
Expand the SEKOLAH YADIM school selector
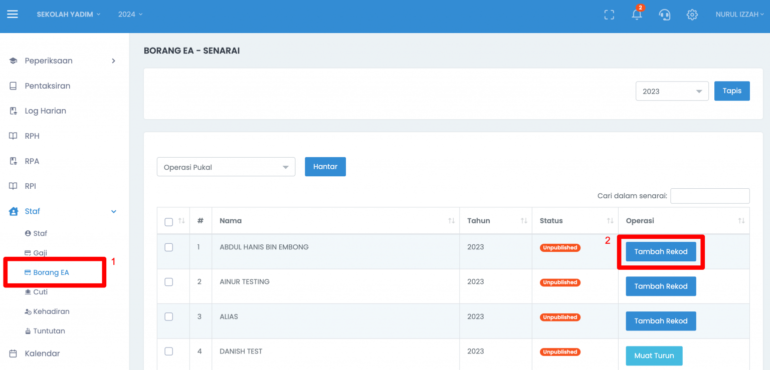click(x=69, y=15)
